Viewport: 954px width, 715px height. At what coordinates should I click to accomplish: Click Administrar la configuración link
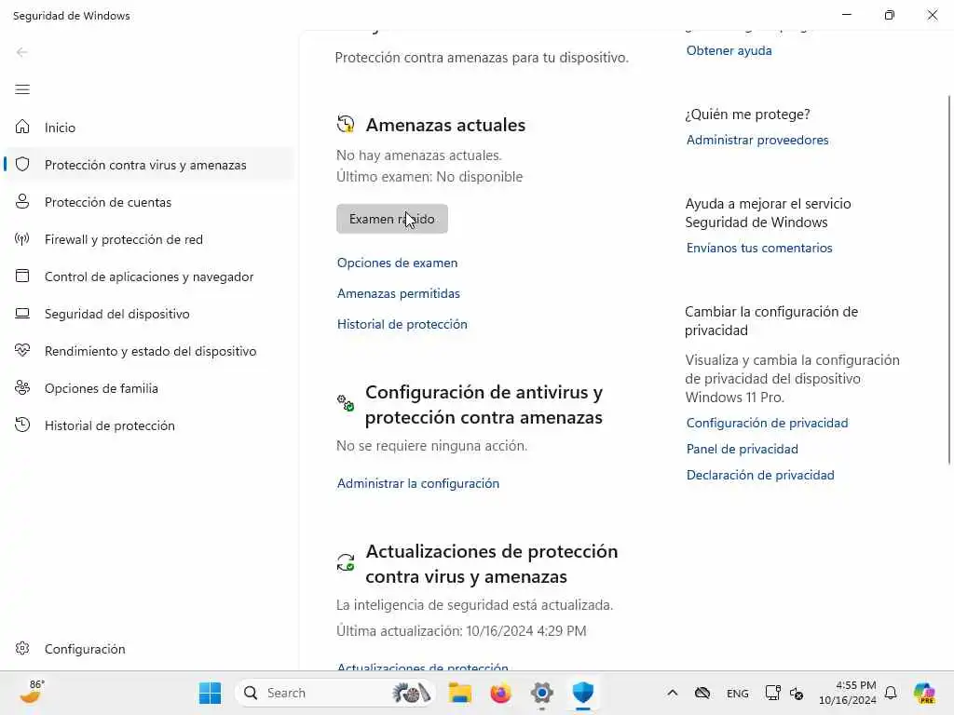pos(418,483)
